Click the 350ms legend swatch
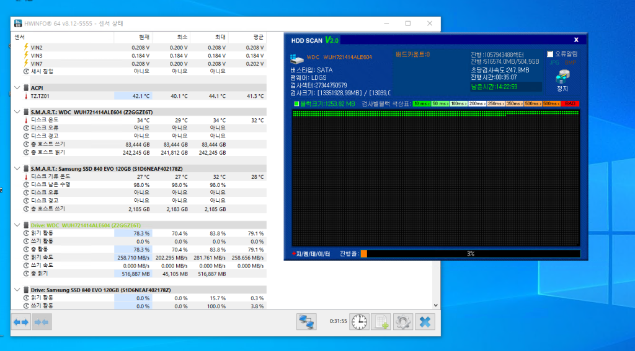Image resolution: width=635 pixels, height=351 pixels. pyautogui.click(x=514, y=104)
